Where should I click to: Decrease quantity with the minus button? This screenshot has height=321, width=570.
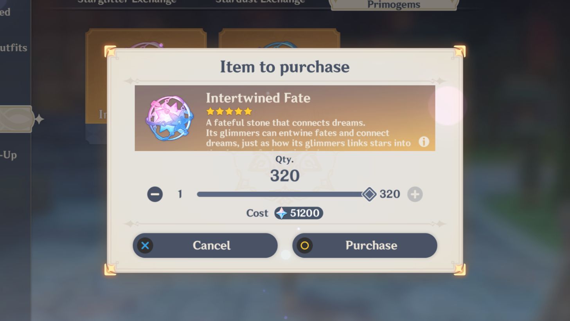tap(155, 194)
